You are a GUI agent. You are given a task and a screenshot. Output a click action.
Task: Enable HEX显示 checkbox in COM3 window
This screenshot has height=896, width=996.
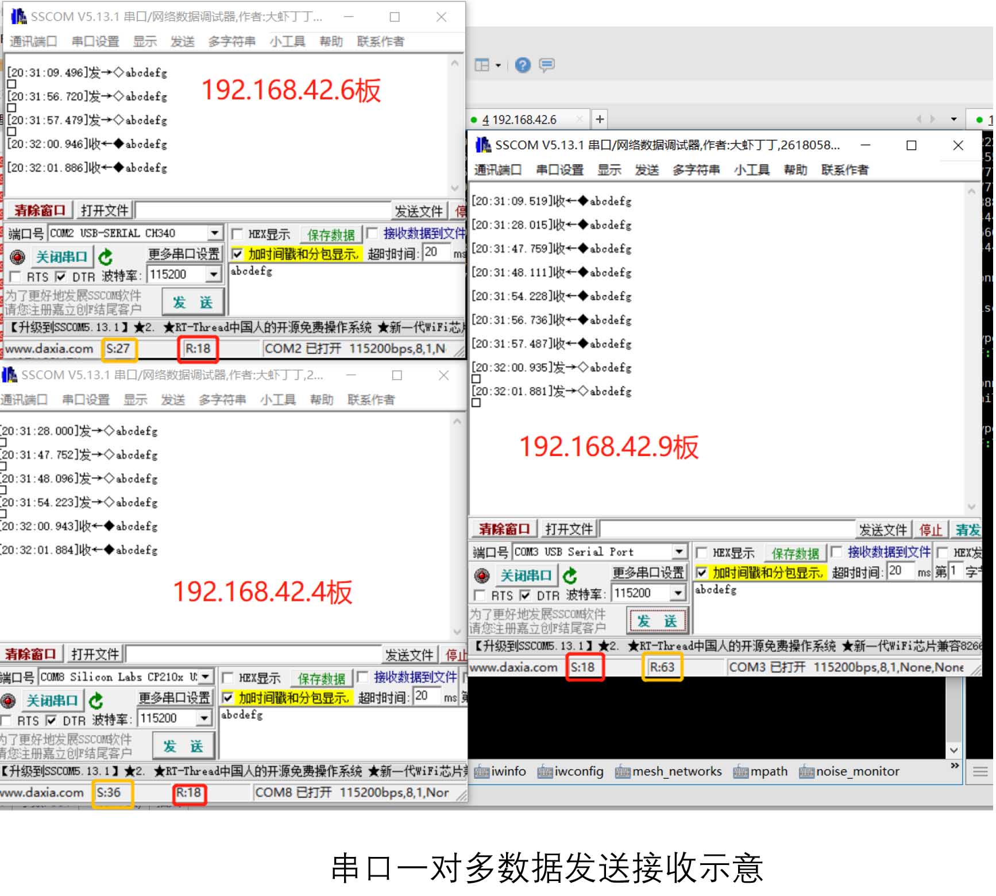[702, 553]
